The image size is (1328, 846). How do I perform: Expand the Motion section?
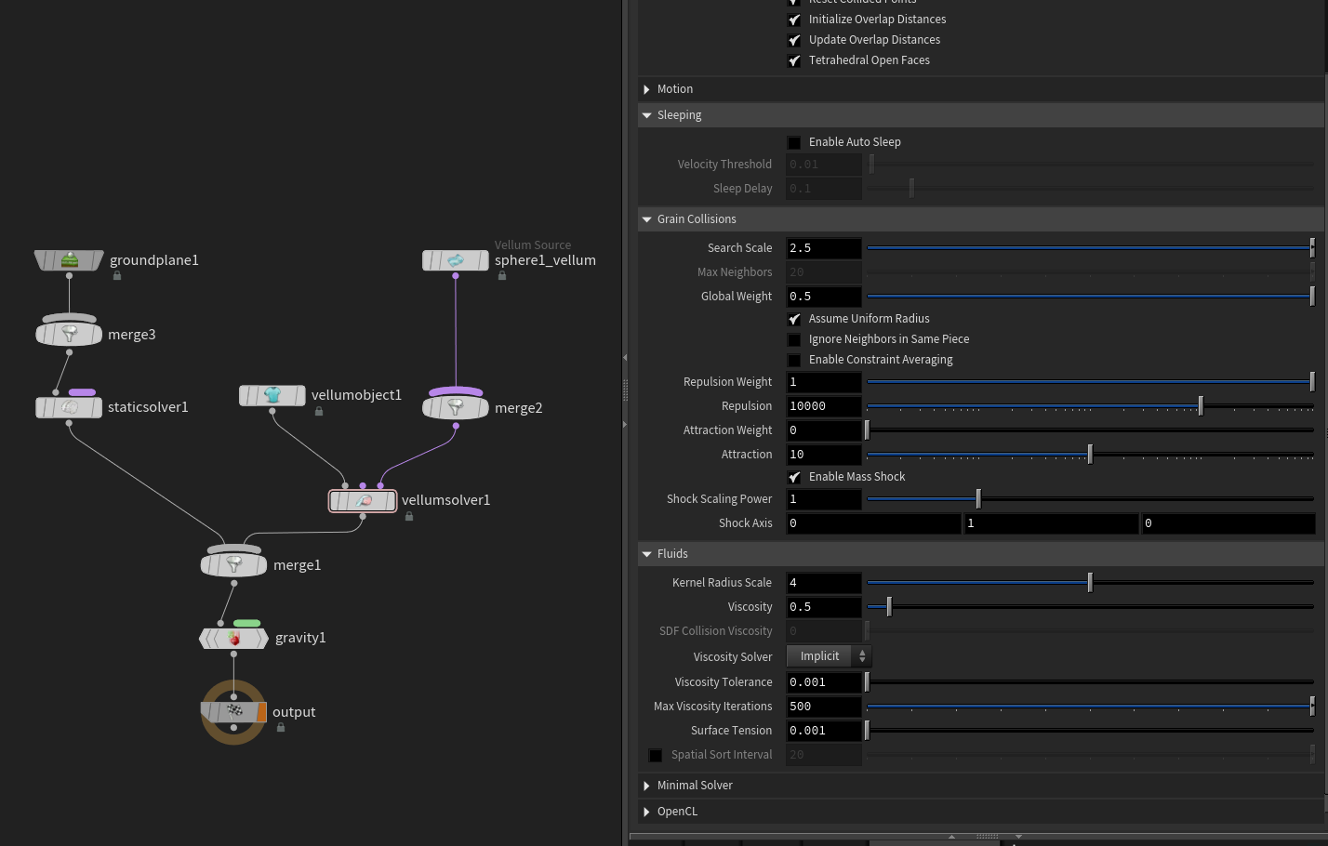[646, 89]
